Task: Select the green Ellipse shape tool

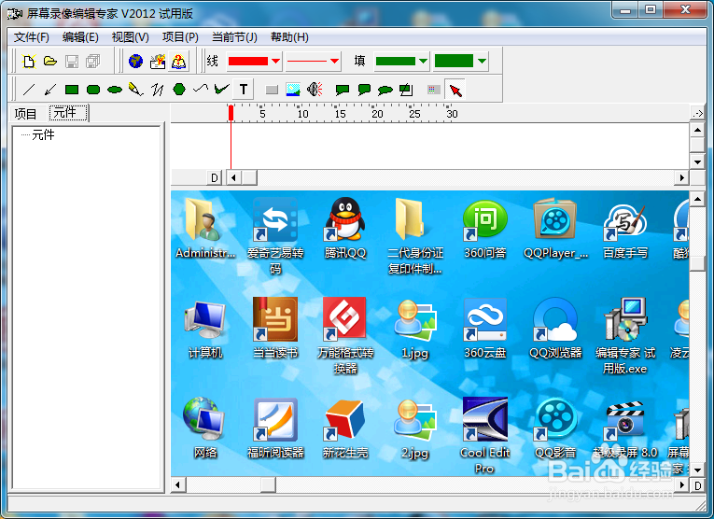Action: 115,90
